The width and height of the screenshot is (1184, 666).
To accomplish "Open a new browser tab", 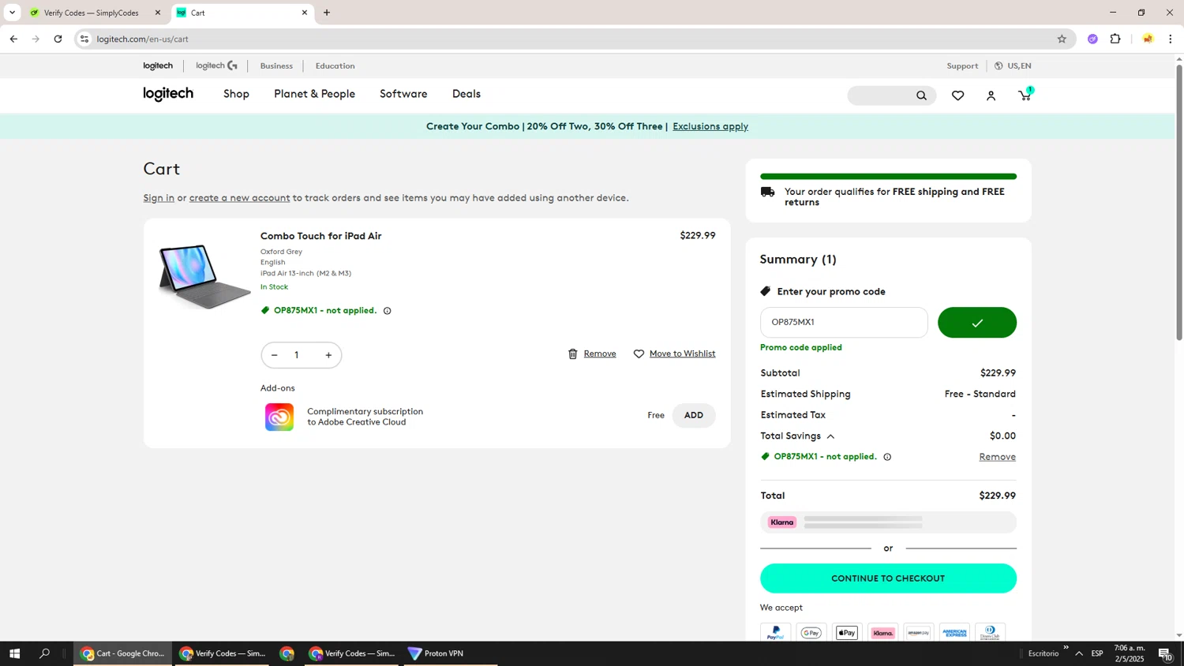I will click(327, 13).
